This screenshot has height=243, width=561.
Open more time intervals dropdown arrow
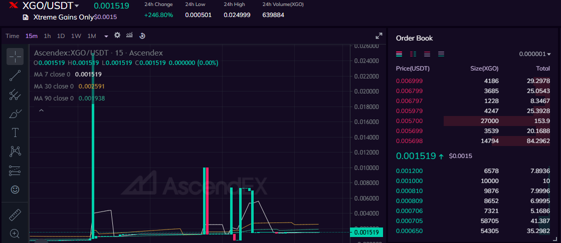click(106, 36)
